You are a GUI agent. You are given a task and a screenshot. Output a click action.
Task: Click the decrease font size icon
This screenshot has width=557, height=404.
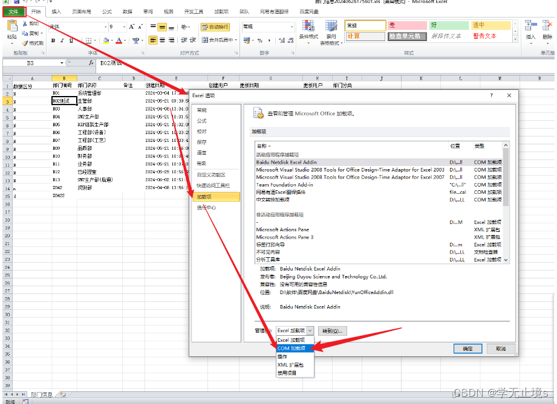point(140,27)
